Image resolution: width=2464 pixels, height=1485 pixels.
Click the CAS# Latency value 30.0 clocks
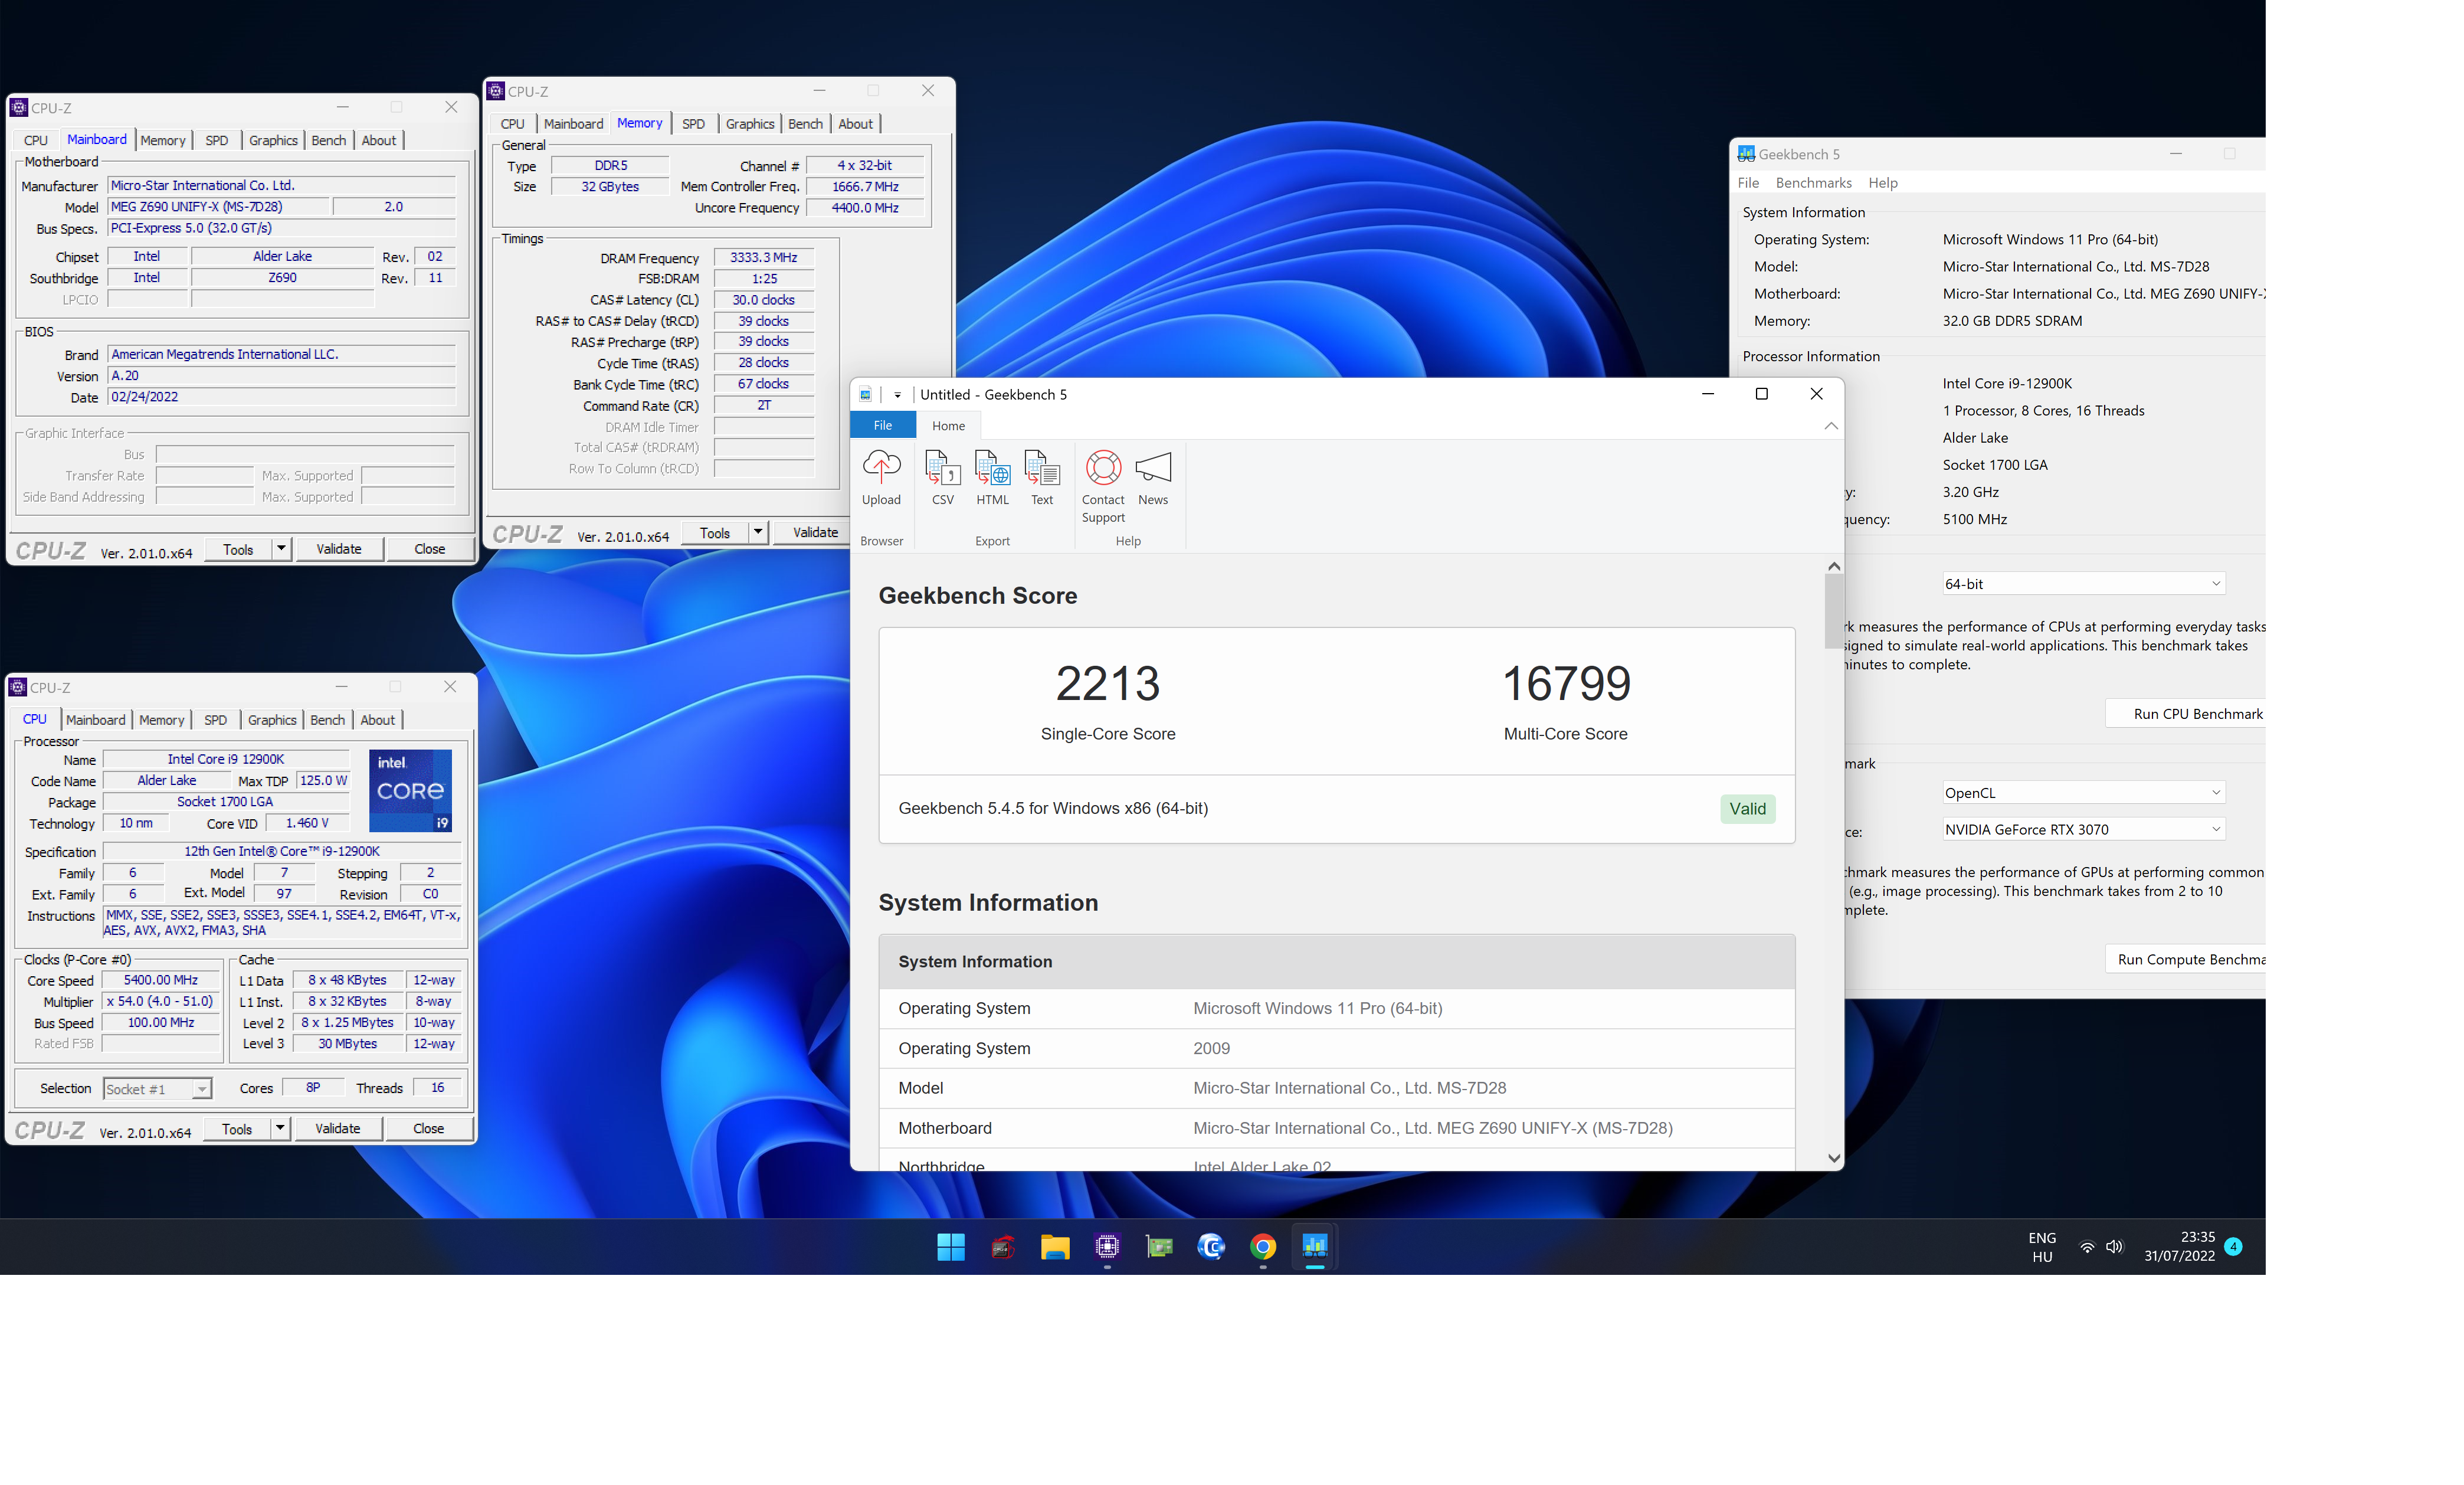(763, 300)
